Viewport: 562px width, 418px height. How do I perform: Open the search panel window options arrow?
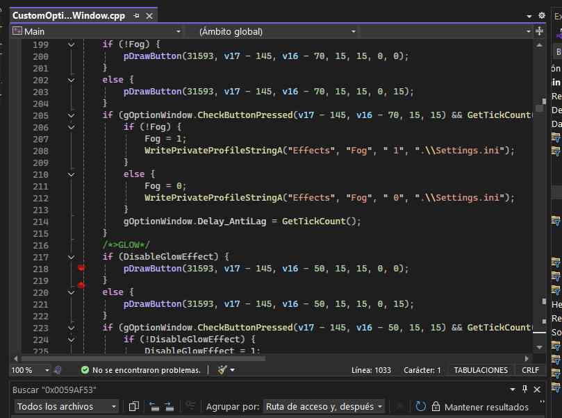(513, 390)
